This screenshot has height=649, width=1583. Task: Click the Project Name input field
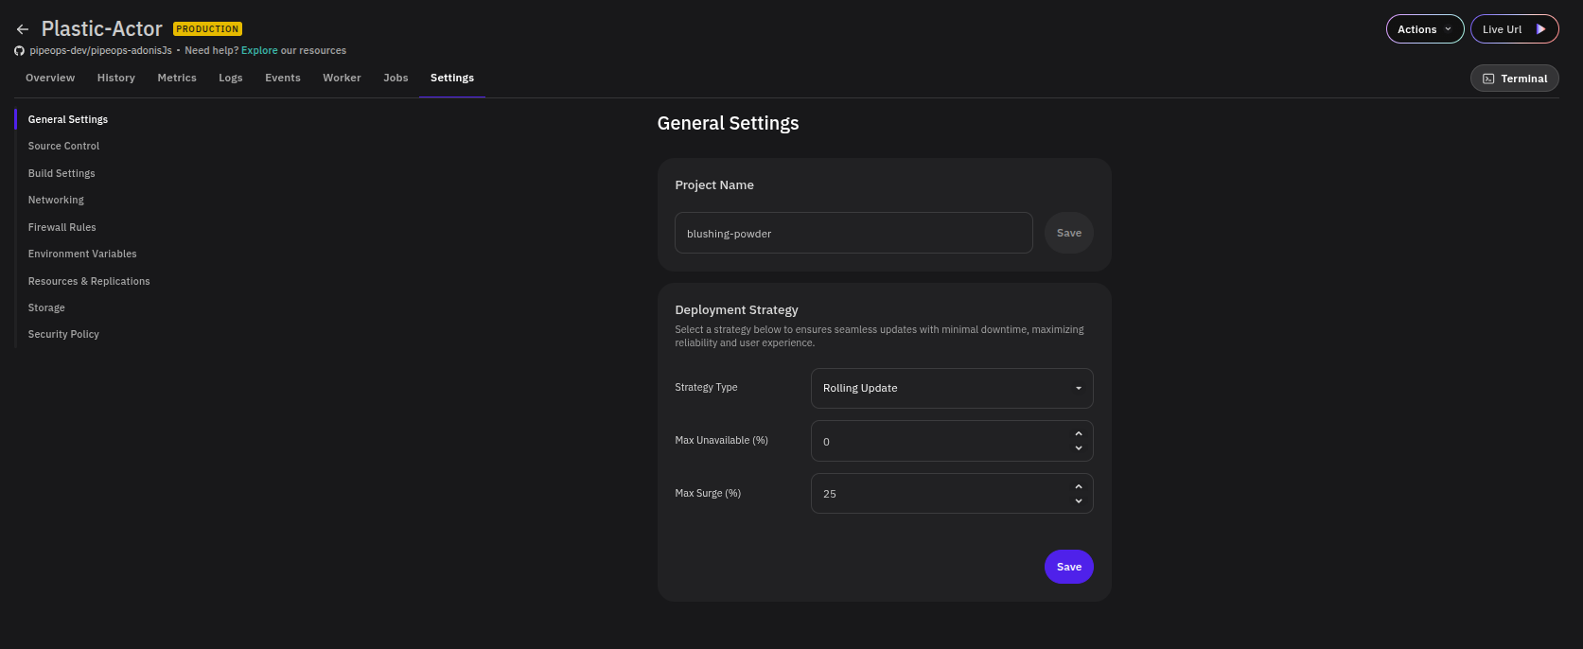853,233
